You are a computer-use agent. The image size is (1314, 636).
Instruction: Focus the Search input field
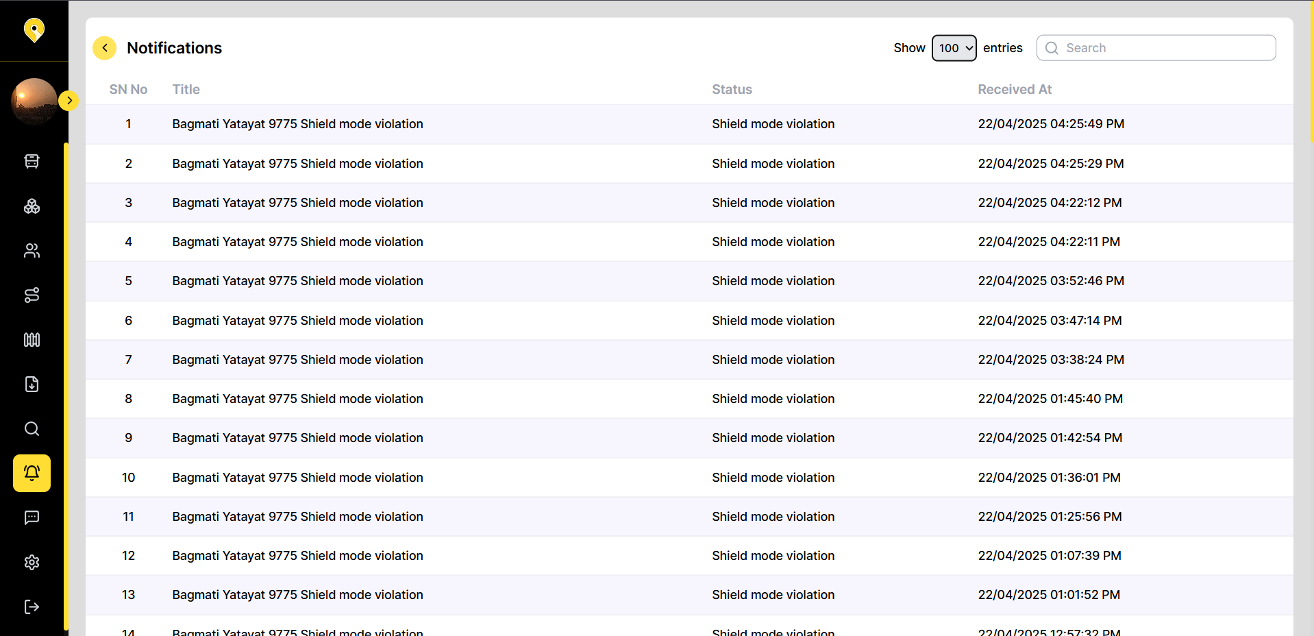coord(1156,48)
